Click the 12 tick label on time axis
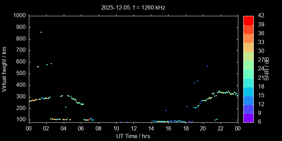Screen dimensions: 282x141 [x=133, y=128]
